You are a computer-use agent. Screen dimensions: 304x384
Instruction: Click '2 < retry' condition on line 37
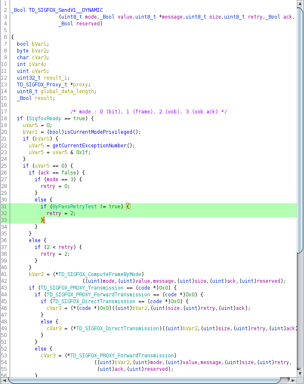coord(60,247)
